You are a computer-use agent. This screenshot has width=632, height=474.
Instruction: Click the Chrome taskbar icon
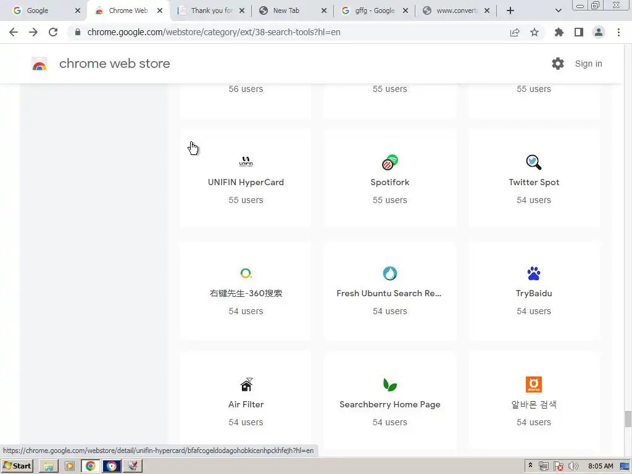(91, 466)
